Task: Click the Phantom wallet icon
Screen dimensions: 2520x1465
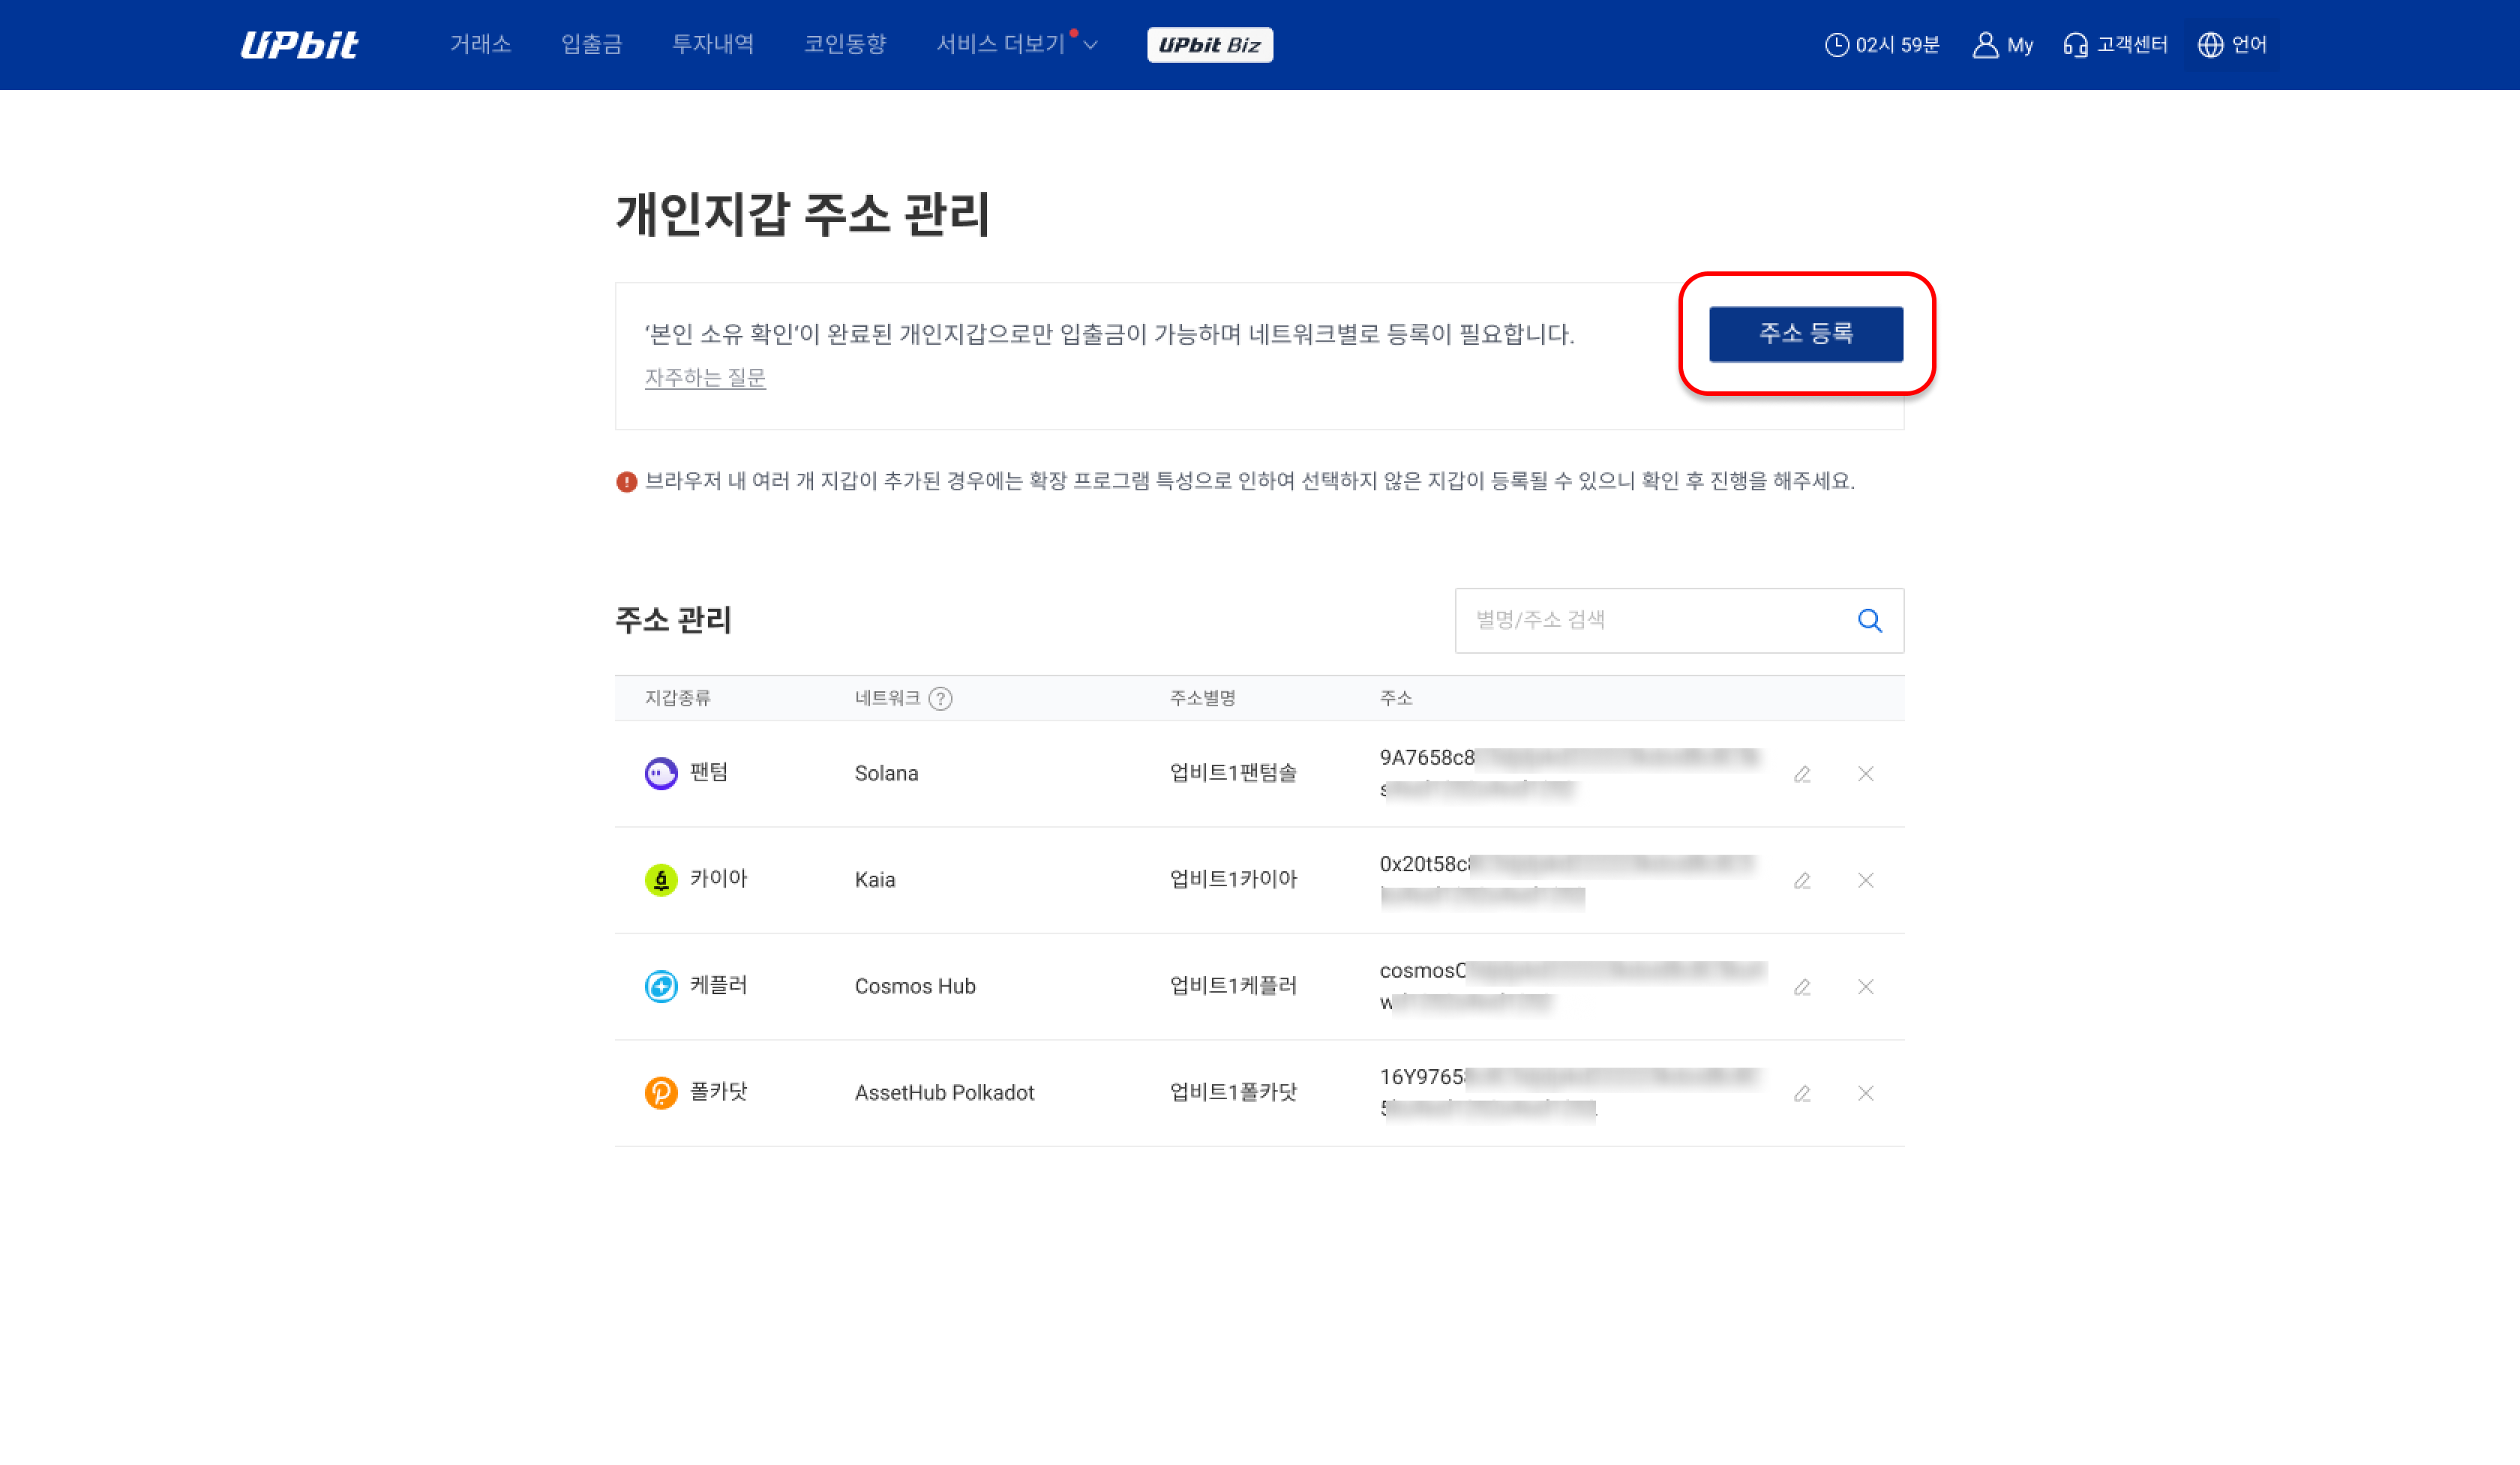Action: (x=661, y=774)
